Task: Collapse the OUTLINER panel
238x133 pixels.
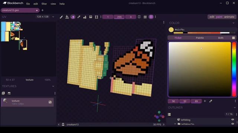Action: tap(235, 108)
